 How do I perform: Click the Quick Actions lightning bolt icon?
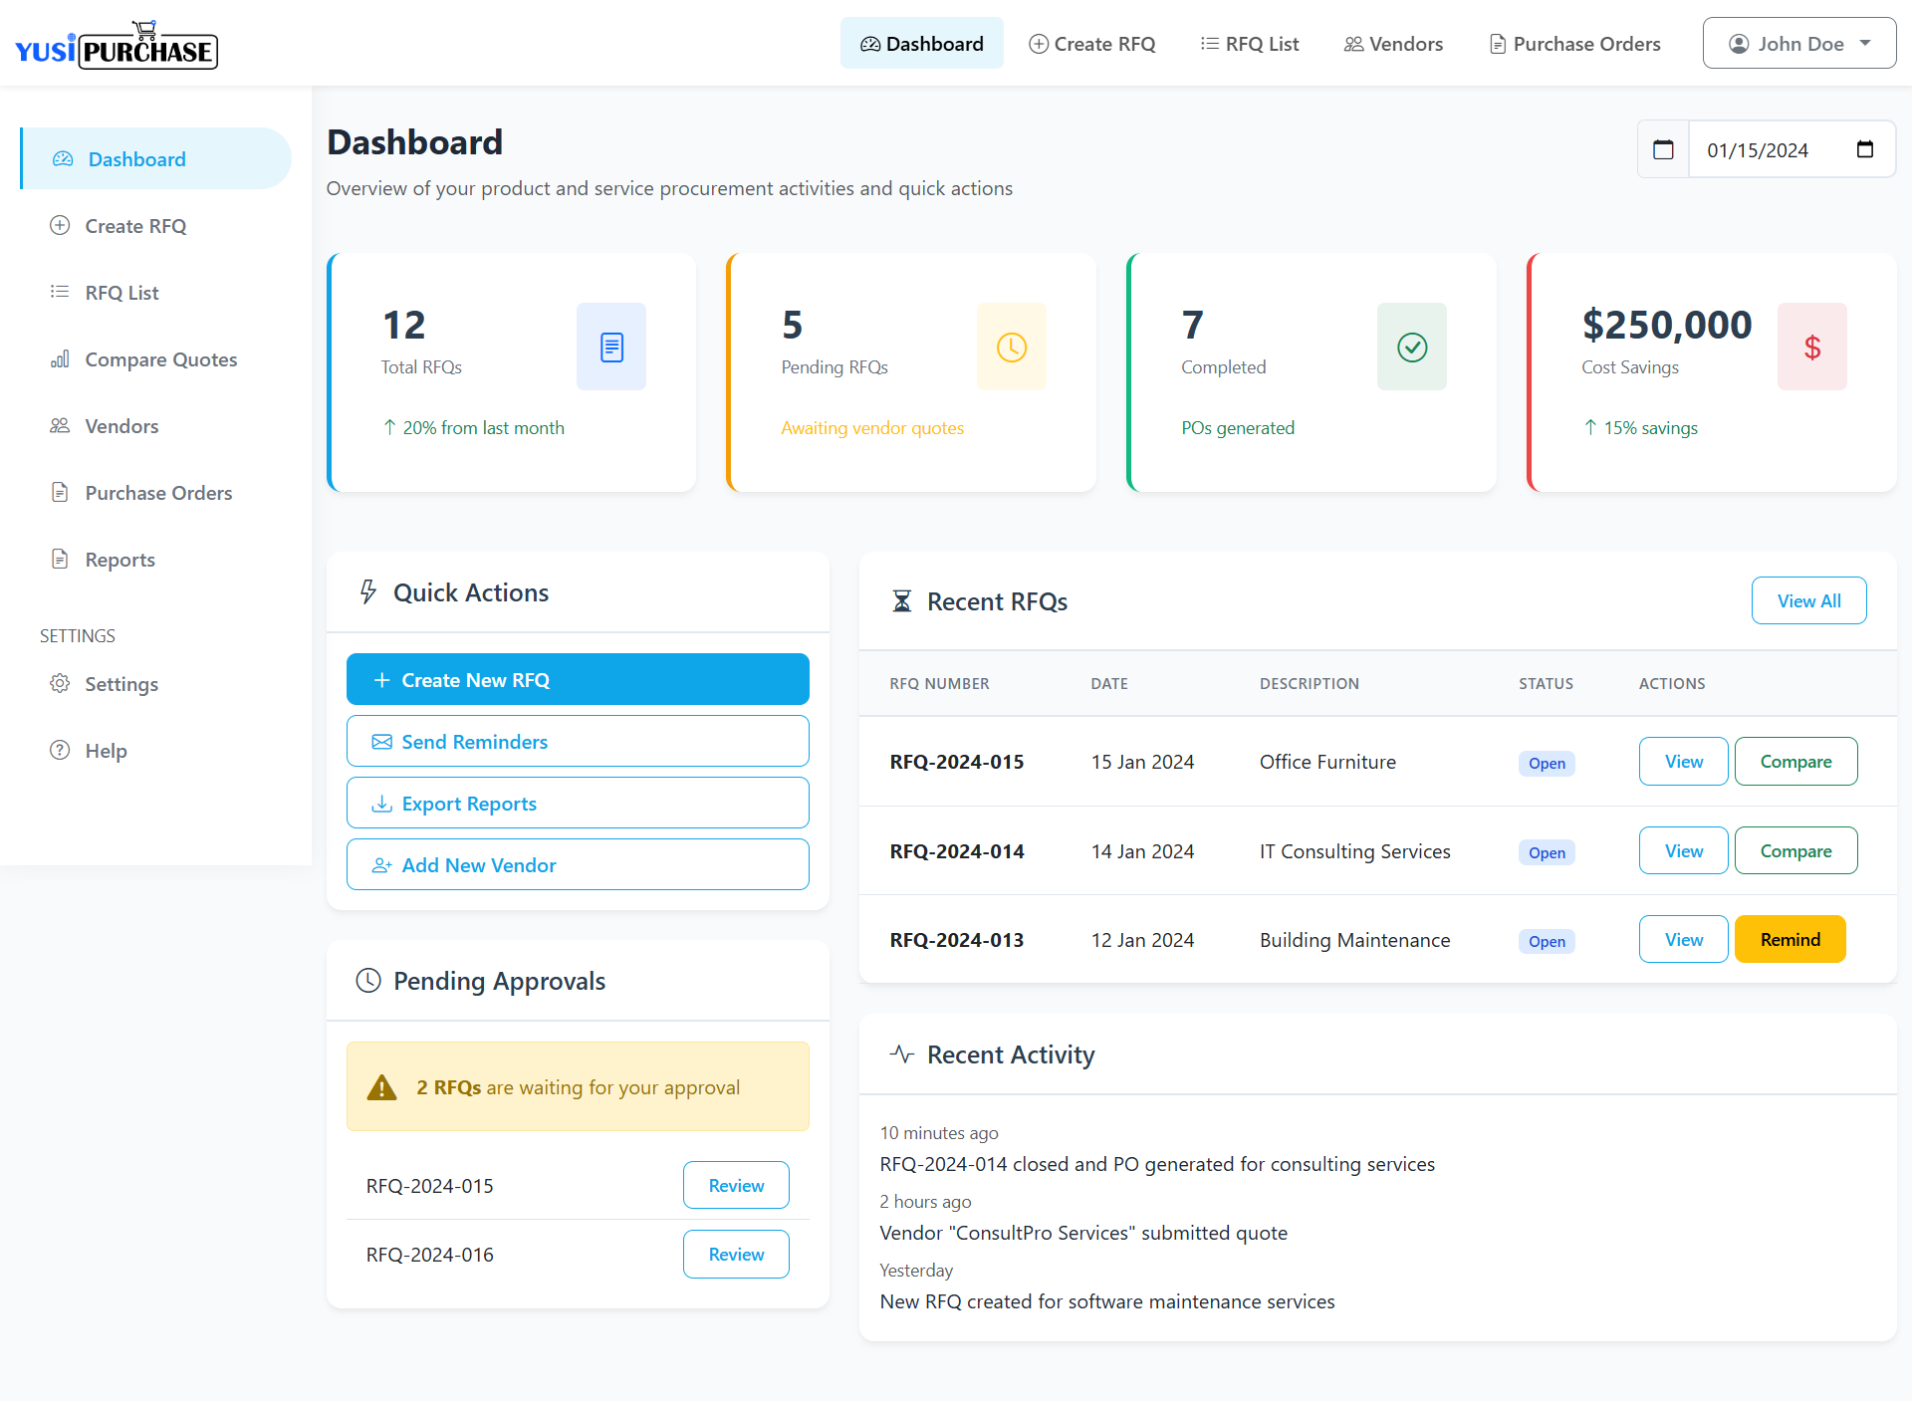[368, 591]
